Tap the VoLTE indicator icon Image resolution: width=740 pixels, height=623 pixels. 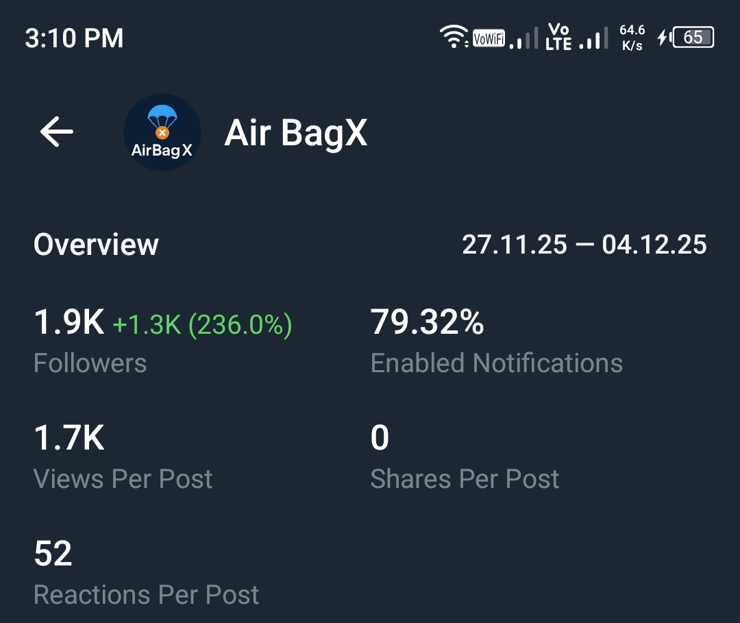[559, 38]
